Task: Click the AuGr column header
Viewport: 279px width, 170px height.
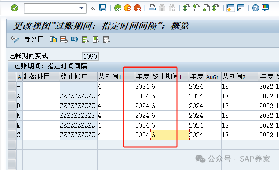Action: pos(213,77)
